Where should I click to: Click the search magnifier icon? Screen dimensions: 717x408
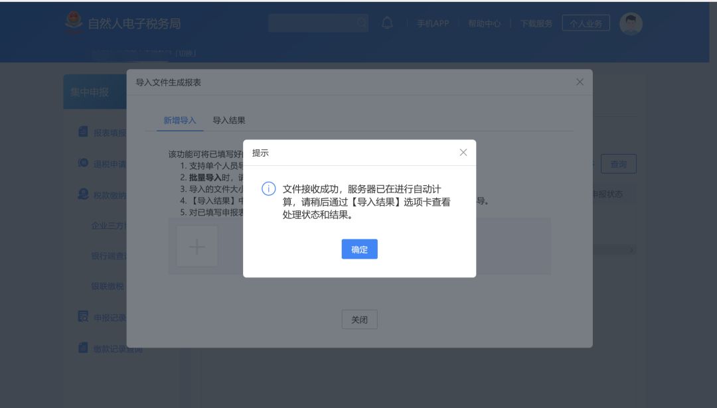[x=362, y=23]
